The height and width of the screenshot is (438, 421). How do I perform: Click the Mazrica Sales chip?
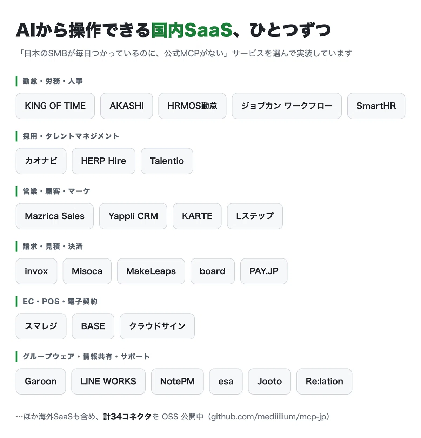(55, 216)
